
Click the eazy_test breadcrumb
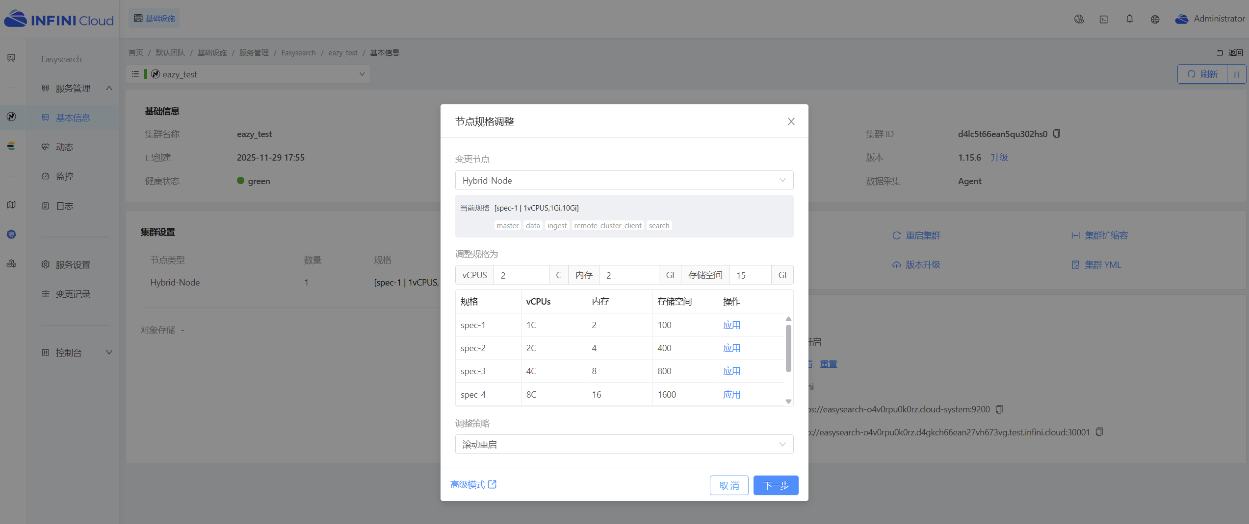tap(343, 53)
